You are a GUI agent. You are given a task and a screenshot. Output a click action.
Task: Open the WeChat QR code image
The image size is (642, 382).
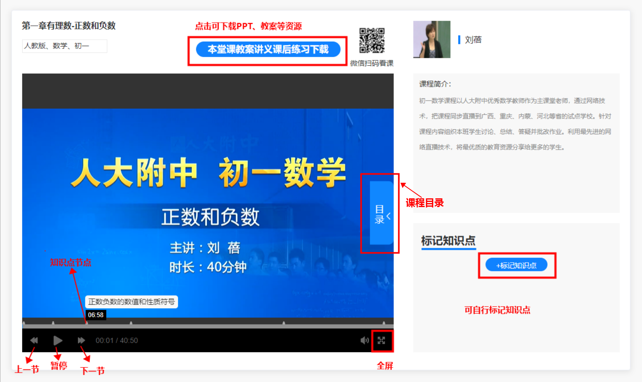(372, 40)
